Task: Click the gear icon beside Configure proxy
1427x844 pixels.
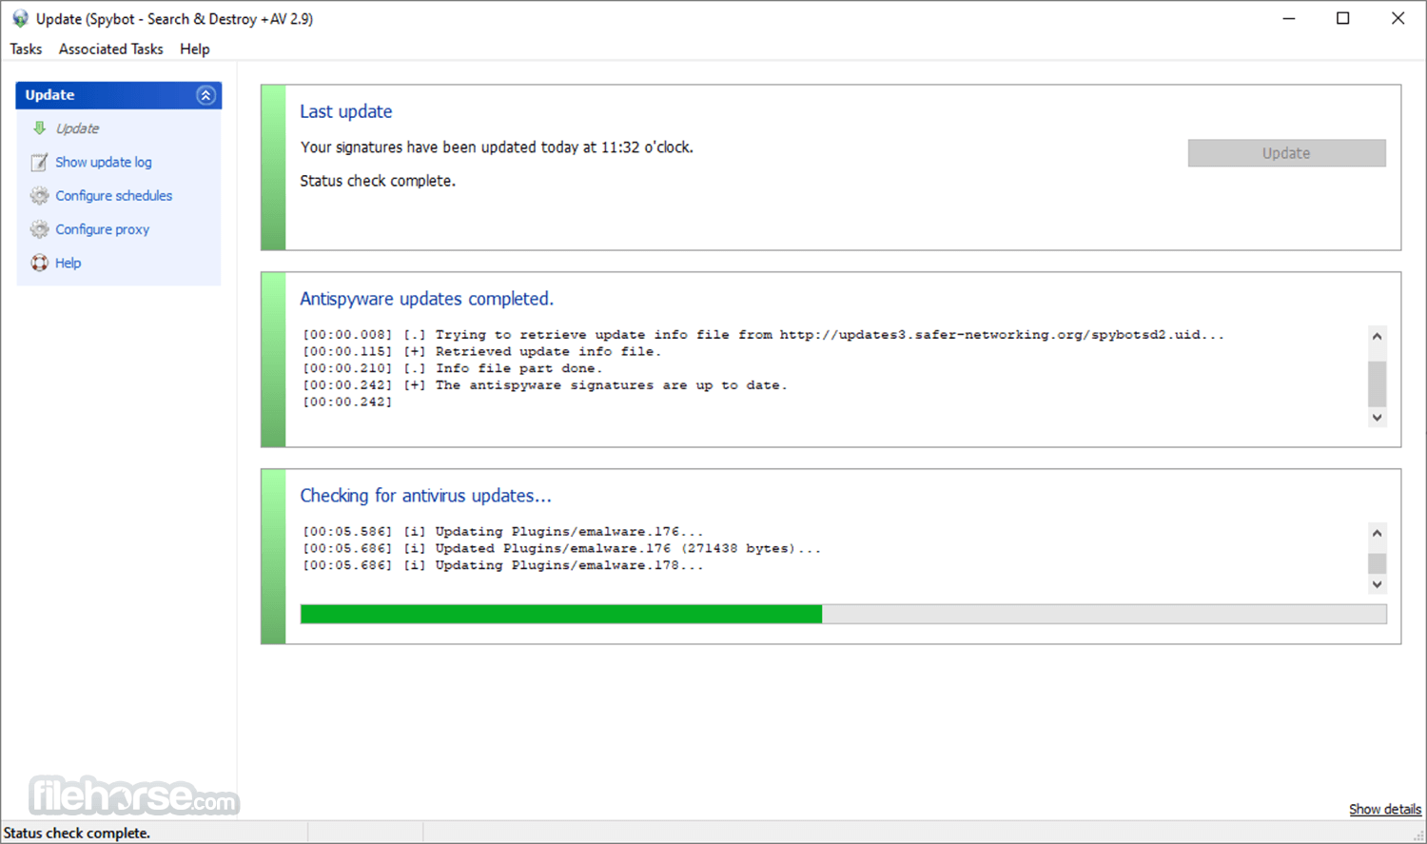Action: [x=39, y=229]
